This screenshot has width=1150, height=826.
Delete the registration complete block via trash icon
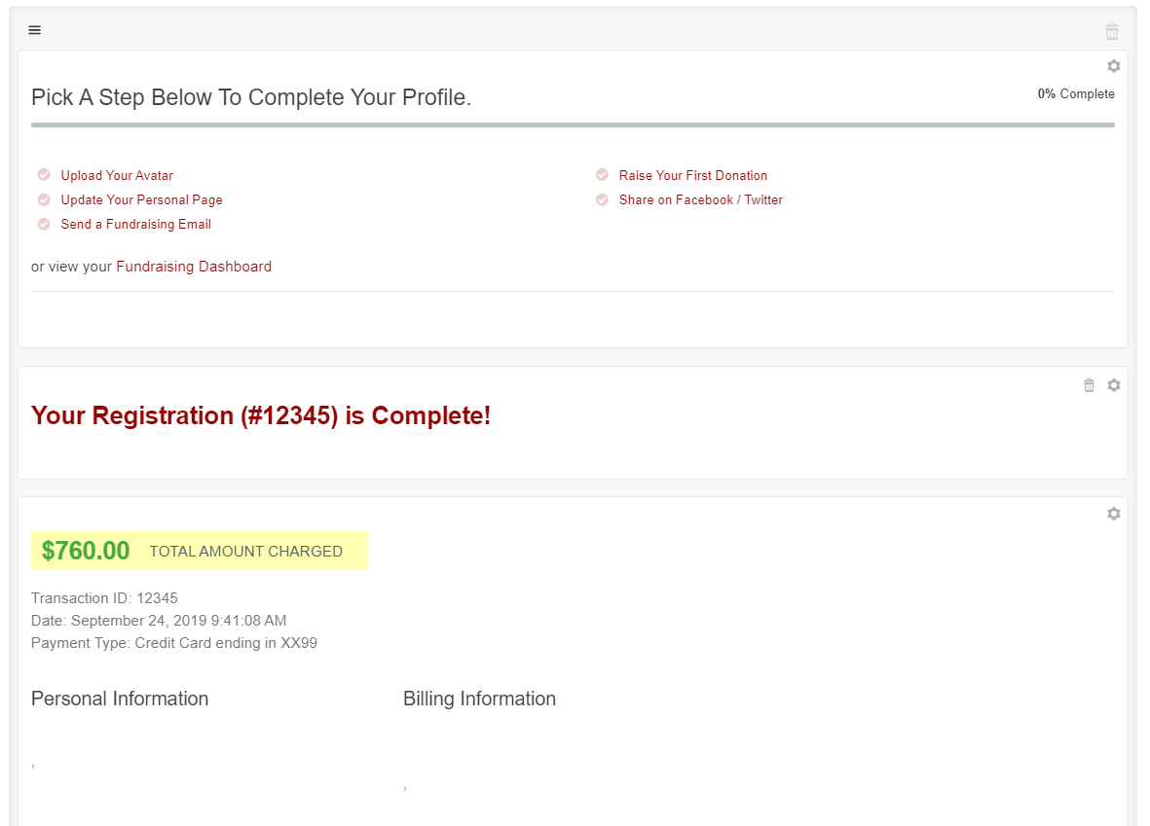(1089, 385)
